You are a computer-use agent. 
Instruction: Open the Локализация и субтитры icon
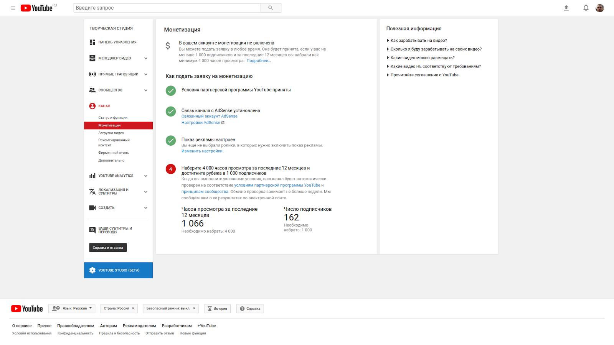click(92, 191)
